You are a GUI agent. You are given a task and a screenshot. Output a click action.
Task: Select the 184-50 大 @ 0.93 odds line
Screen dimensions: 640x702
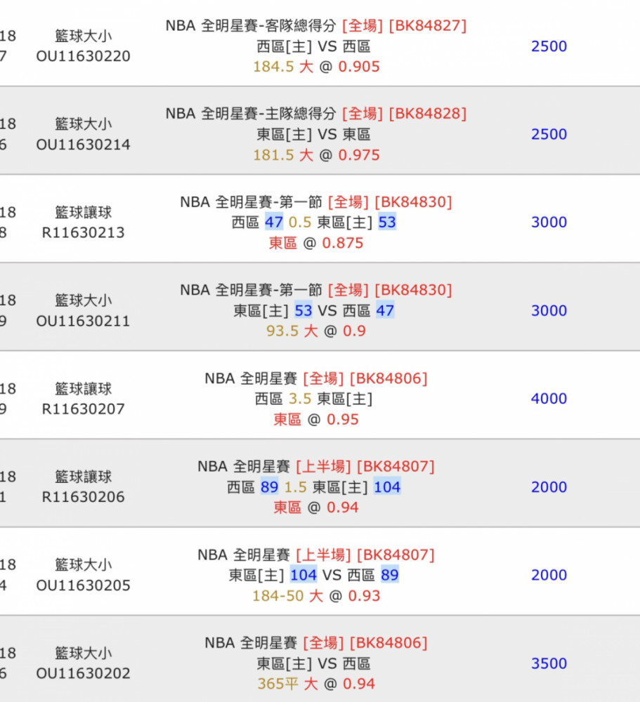pyautogui.click(x=316, y=596)
